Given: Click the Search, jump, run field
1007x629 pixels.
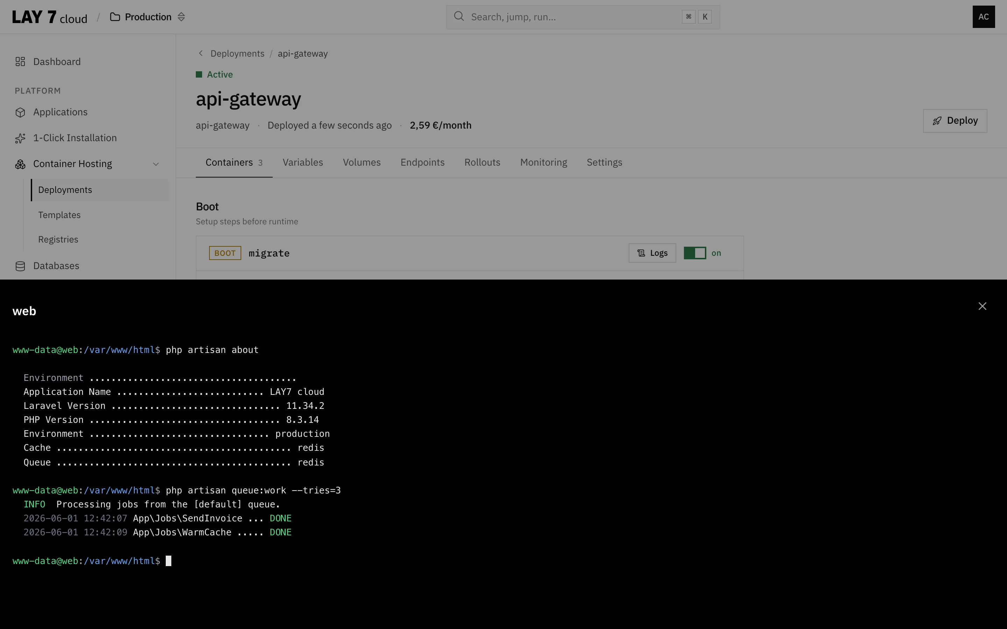Looking at the screenshot, I should click(583, 17).
